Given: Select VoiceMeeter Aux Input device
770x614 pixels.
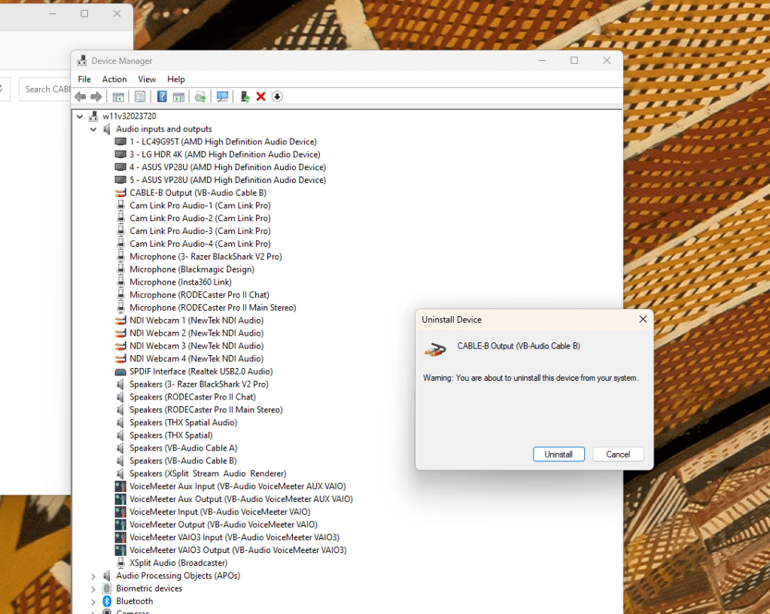Looking at the screenshot, I should (x=238, y=486).
